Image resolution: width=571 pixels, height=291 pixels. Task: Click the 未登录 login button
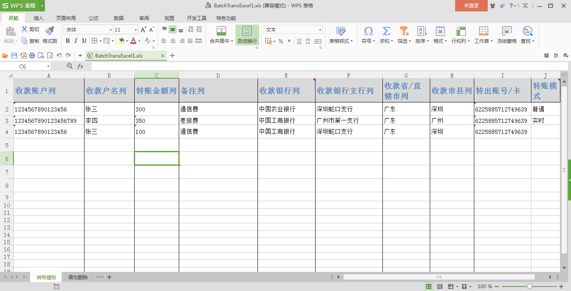pos(471,6)
